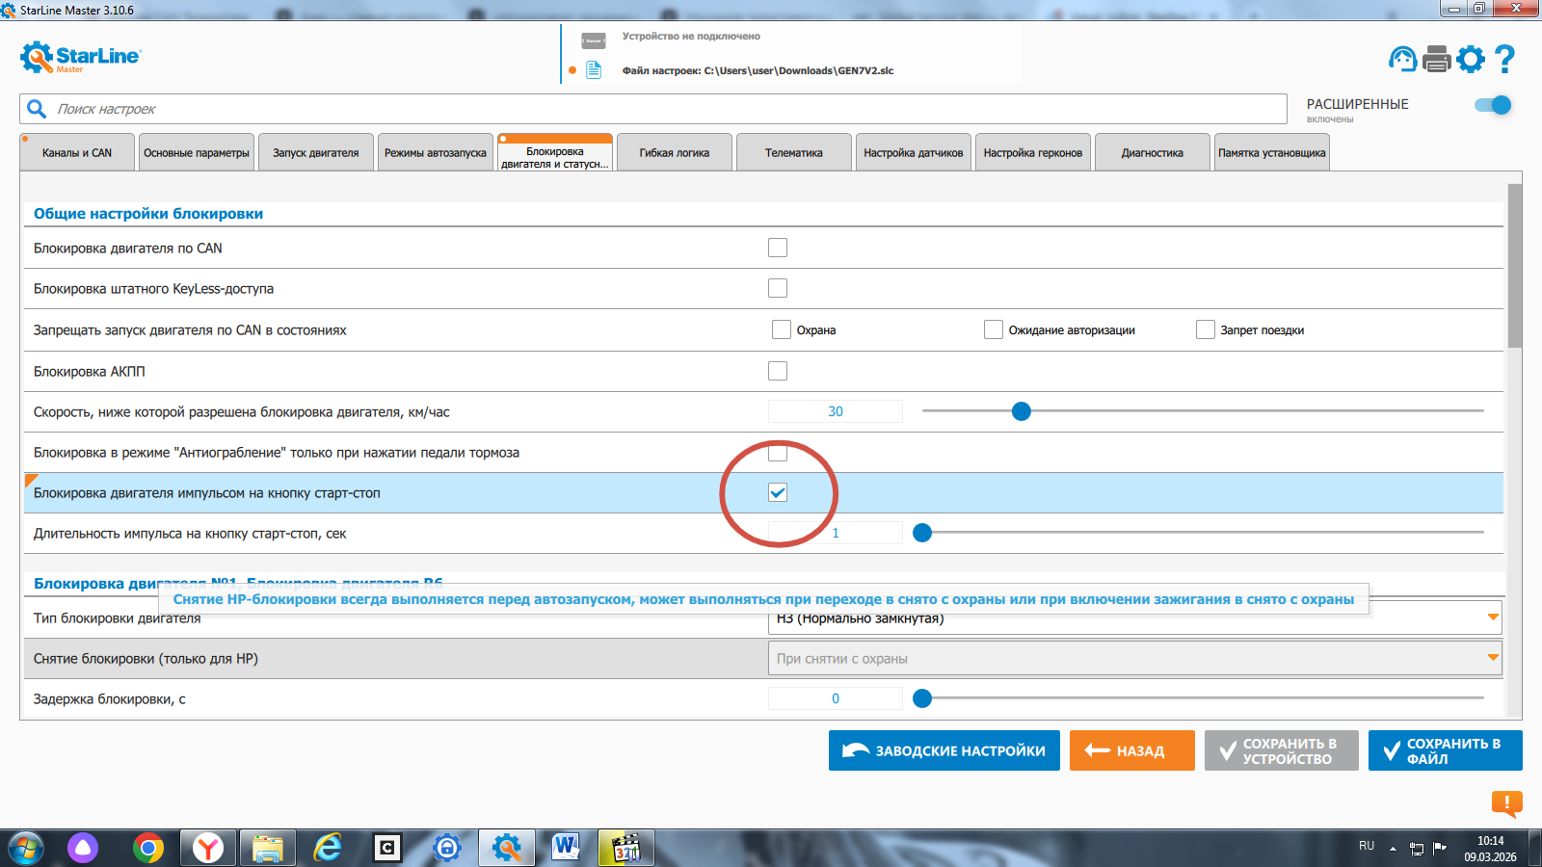Open Google Chrome from the taskbar
This screenshot has height=867, width=1542.
tap(148, 848)
